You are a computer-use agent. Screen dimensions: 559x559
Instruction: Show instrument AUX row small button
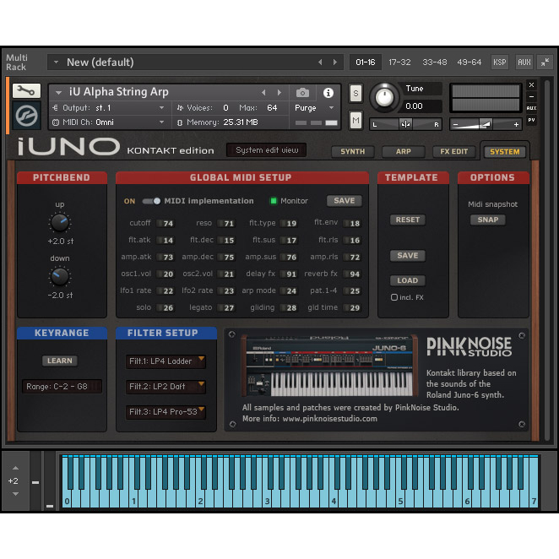coord(531,108)
